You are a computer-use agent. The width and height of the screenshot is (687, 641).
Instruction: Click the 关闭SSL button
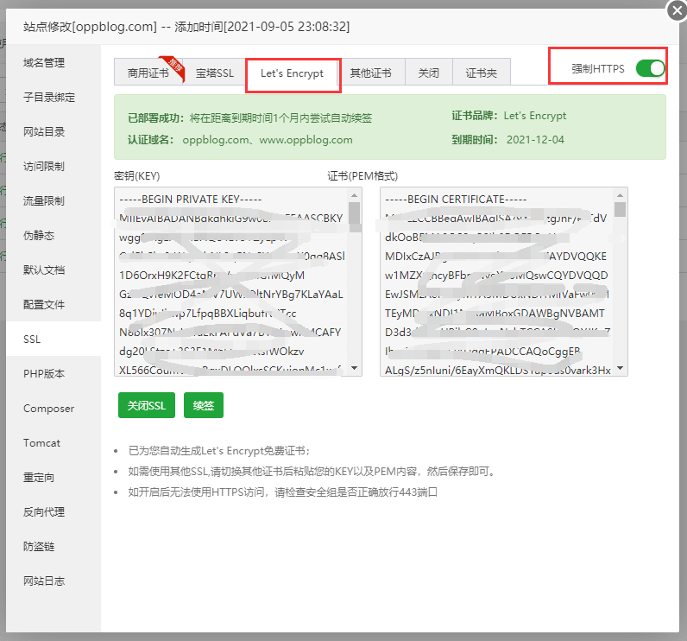pyautogui.click(x=147, y=405)
